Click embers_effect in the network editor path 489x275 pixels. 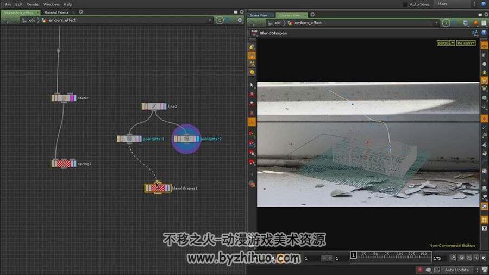[x=62, y=20]
